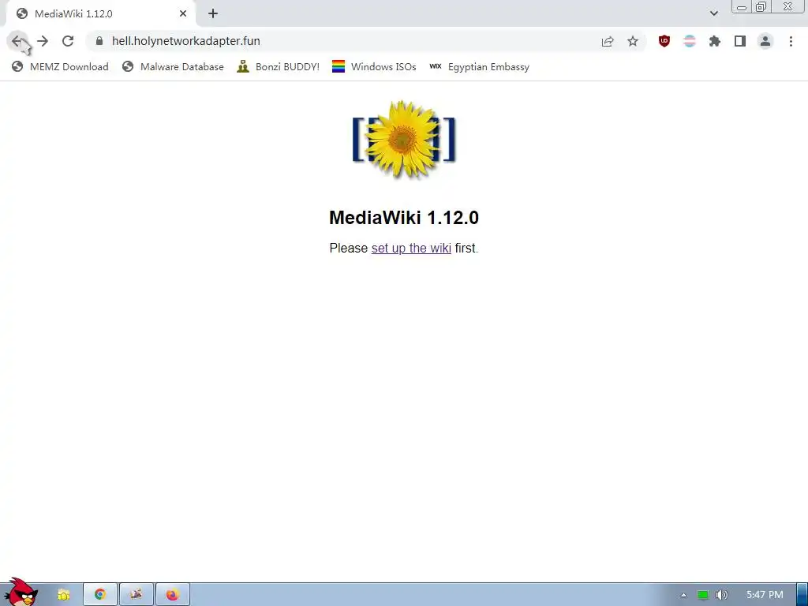Follow the 'set up the wiki' link
Screen dimensions: 808x606
411,249
